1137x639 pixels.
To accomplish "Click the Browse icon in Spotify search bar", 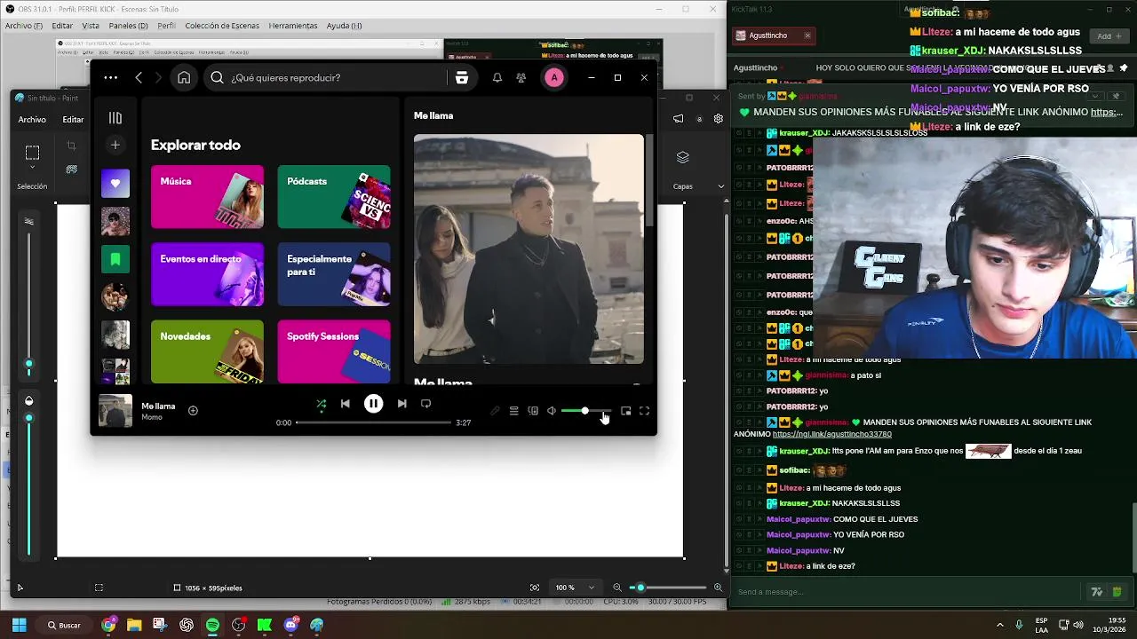I will click(x=462, y=77).
